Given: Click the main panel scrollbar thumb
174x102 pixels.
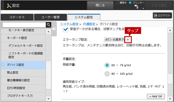Looking at the screenshot, I should [170, 79].
